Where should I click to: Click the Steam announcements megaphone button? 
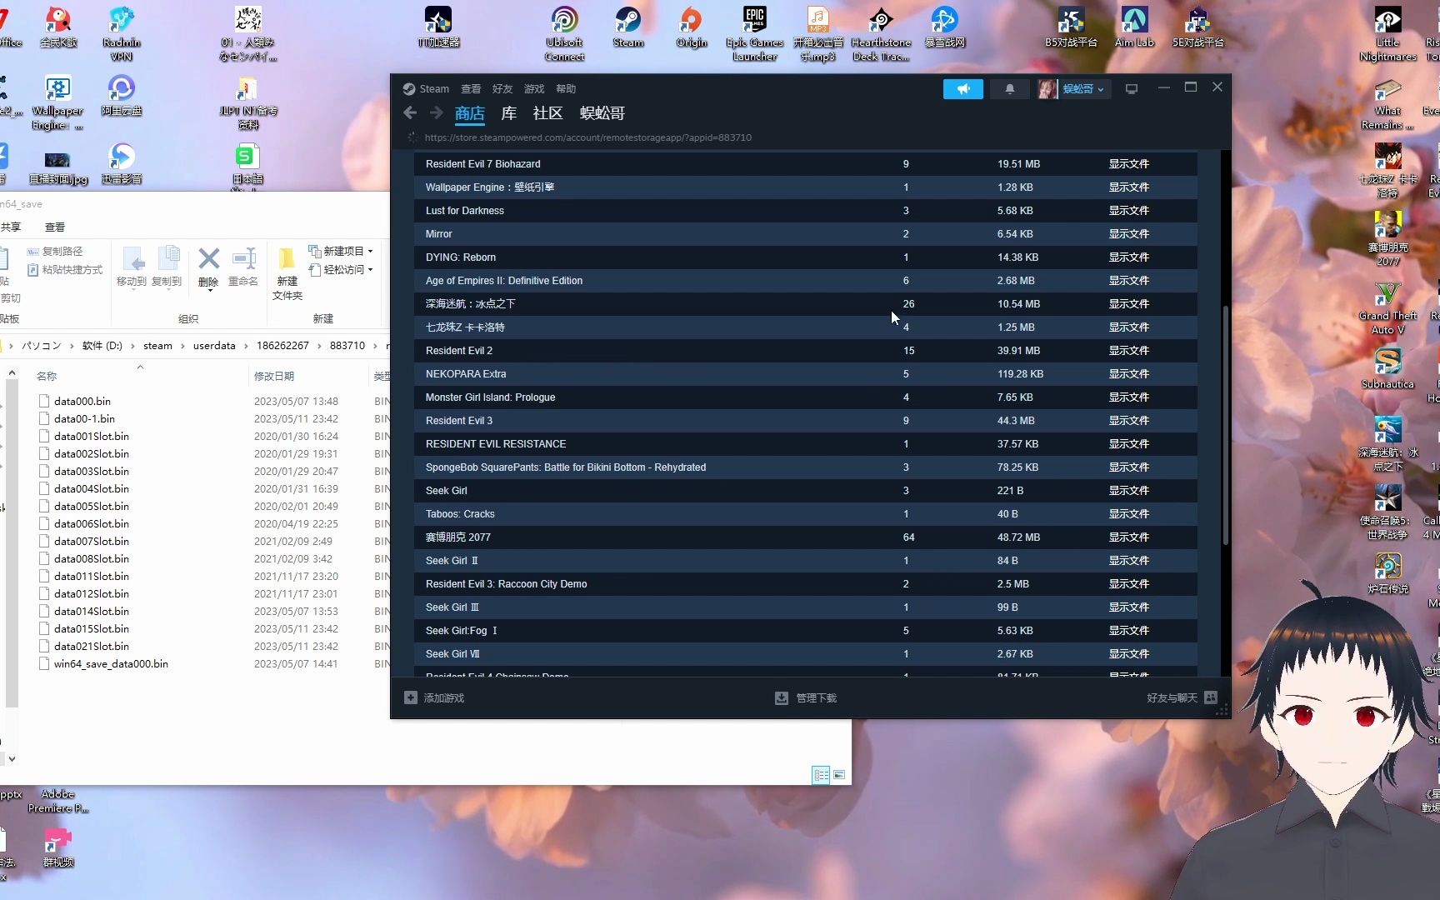[x=962, y=89]
